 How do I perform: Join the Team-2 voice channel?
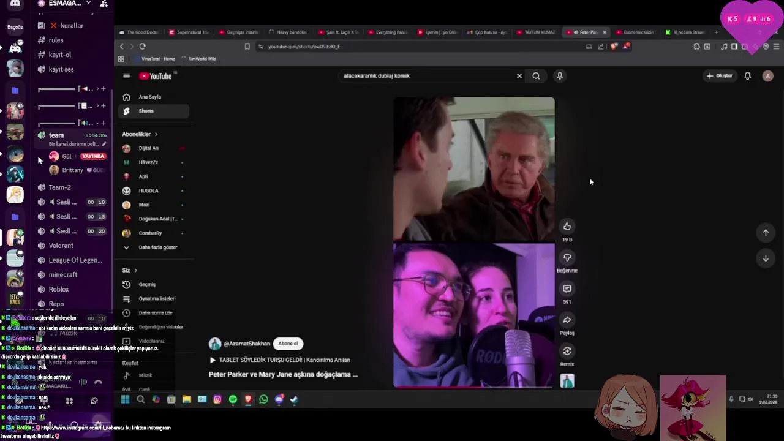point(72,187)
